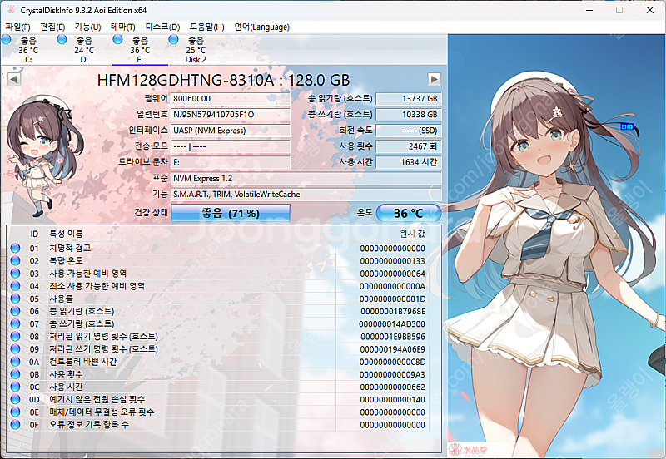Go to previous disk with left arrow
Viewport: 666px width, 459px height.
point(14,79)
